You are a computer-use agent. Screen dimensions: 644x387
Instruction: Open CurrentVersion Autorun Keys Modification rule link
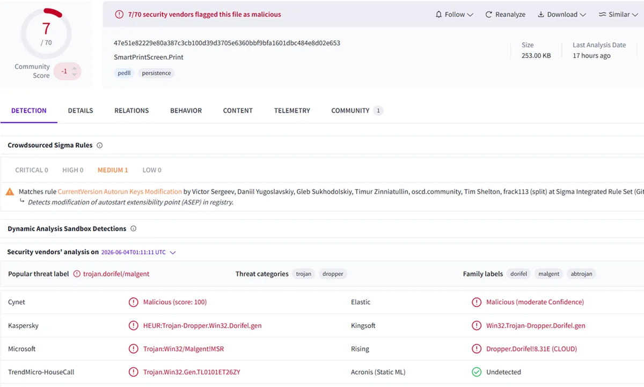coord(120,192)
